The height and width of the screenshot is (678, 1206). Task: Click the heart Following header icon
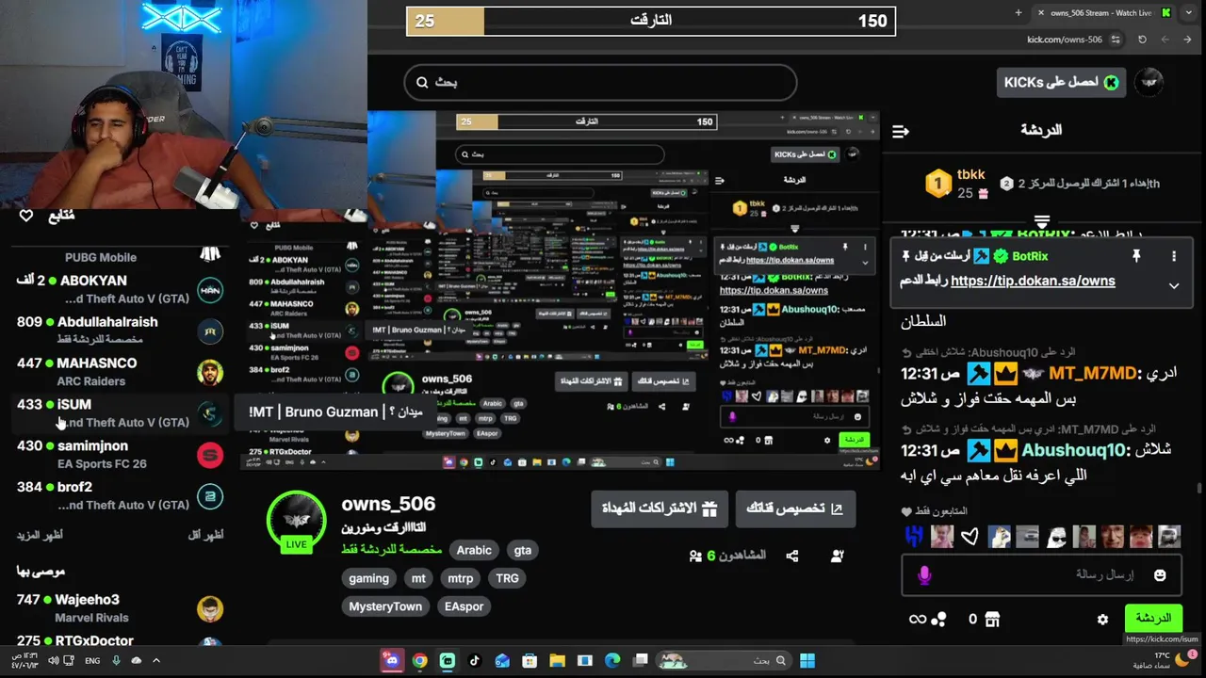26,216
